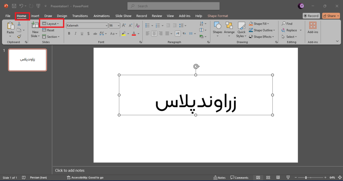Toggle bold formatting
Screen dimensions: 343x181
click(x=69, y=34)
